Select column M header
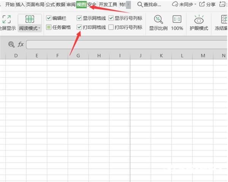This screenshot has height=182, width=228. click(203, 56)
